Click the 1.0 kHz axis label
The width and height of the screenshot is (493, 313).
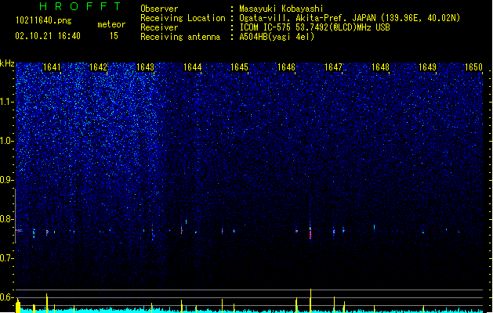click(x=7, y=141)
